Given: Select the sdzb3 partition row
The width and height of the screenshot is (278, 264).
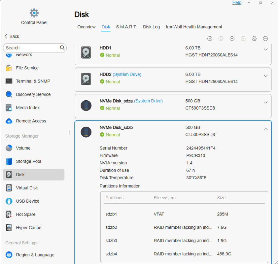Looking at the screenshot, I should click(x=184, y=241).
